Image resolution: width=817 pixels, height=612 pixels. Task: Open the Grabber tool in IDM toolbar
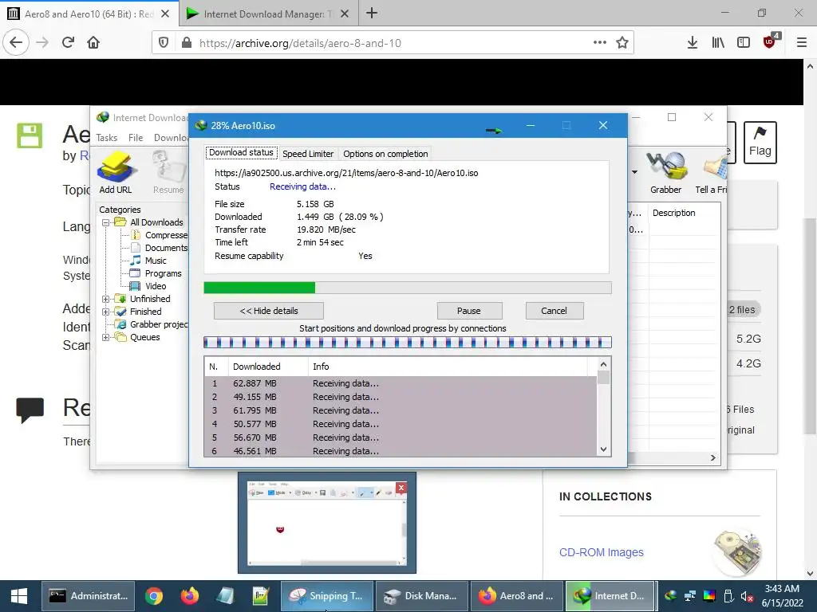click(x=665, y=173)
